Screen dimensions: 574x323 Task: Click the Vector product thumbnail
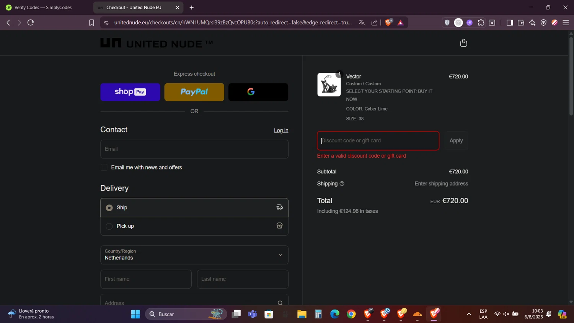pos(329,85)
